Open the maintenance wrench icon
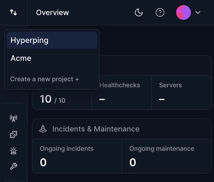The height and width of the screenshot is (182, 214). click(x=14, y=166)
